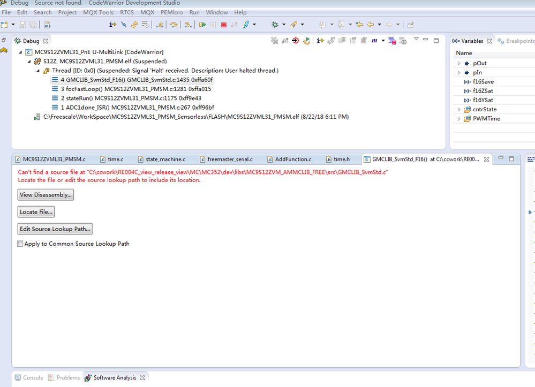Close the GMCLIB_SvmStd_F16() editor tab
This screenshot has height=387, width=535.
click(x=487, y=159)
